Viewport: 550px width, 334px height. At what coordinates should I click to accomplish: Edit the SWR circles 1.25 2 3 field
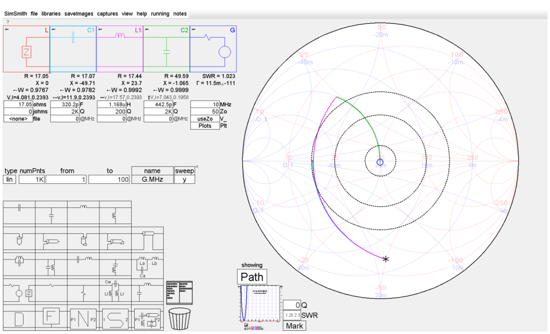[292, 315]
